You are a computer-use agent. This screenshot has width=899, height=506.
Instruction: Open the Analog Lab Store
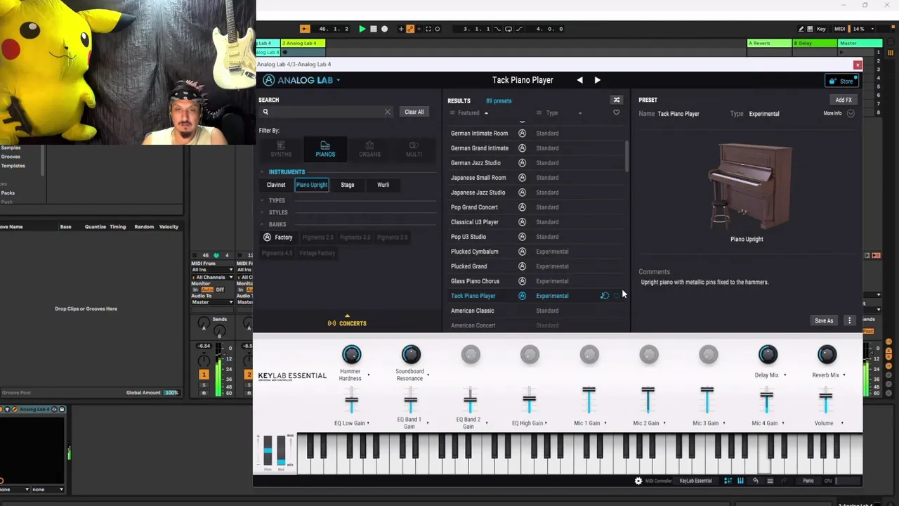click(841, 81)
